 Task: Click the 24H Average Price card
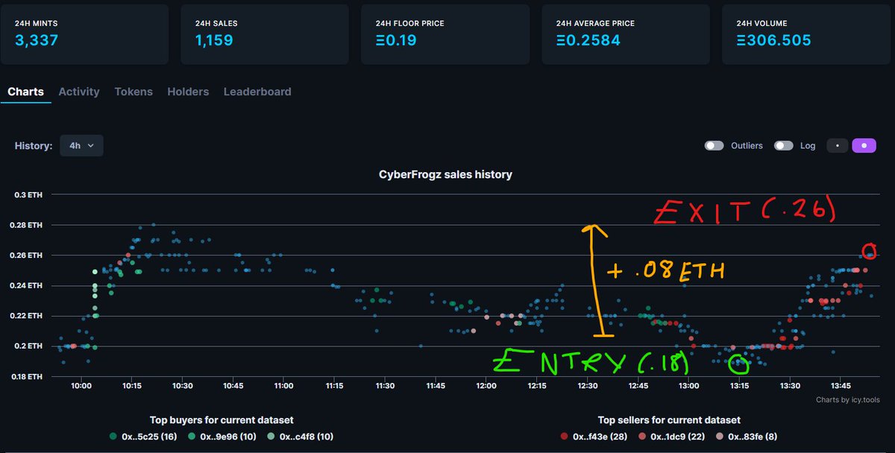tap(626, 34)
